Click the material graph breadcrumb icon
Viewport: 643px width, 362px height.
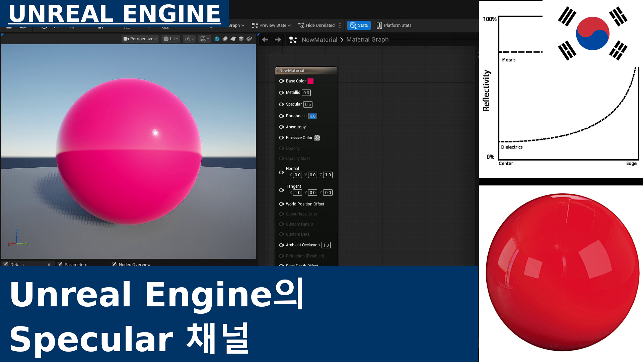[x=293, y=40]
